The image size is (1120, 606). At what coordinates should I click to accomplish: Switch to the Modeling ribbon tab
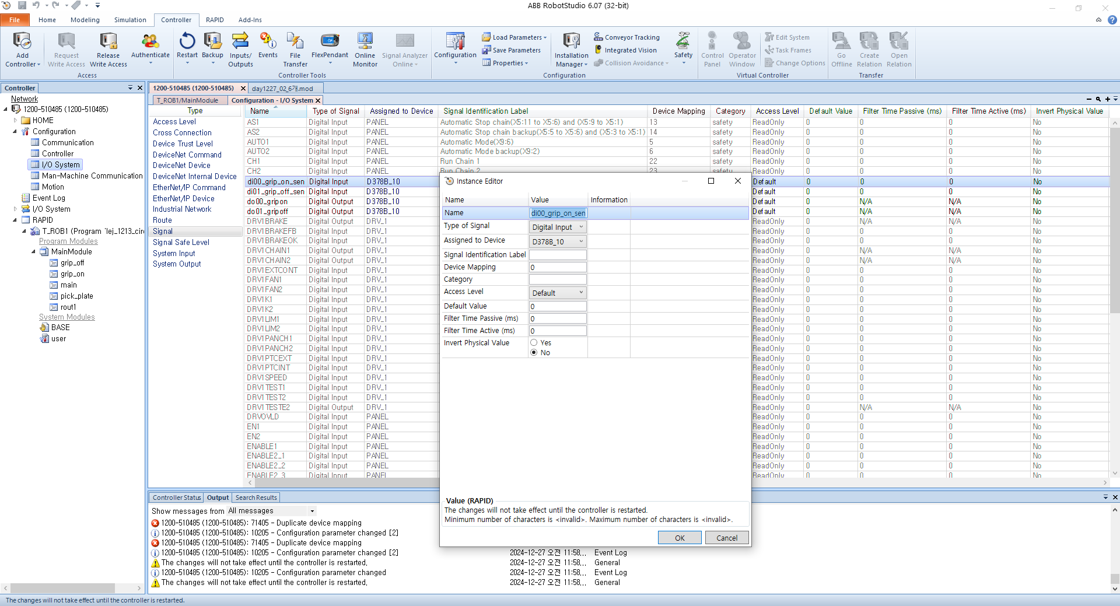tap(85, 20)
